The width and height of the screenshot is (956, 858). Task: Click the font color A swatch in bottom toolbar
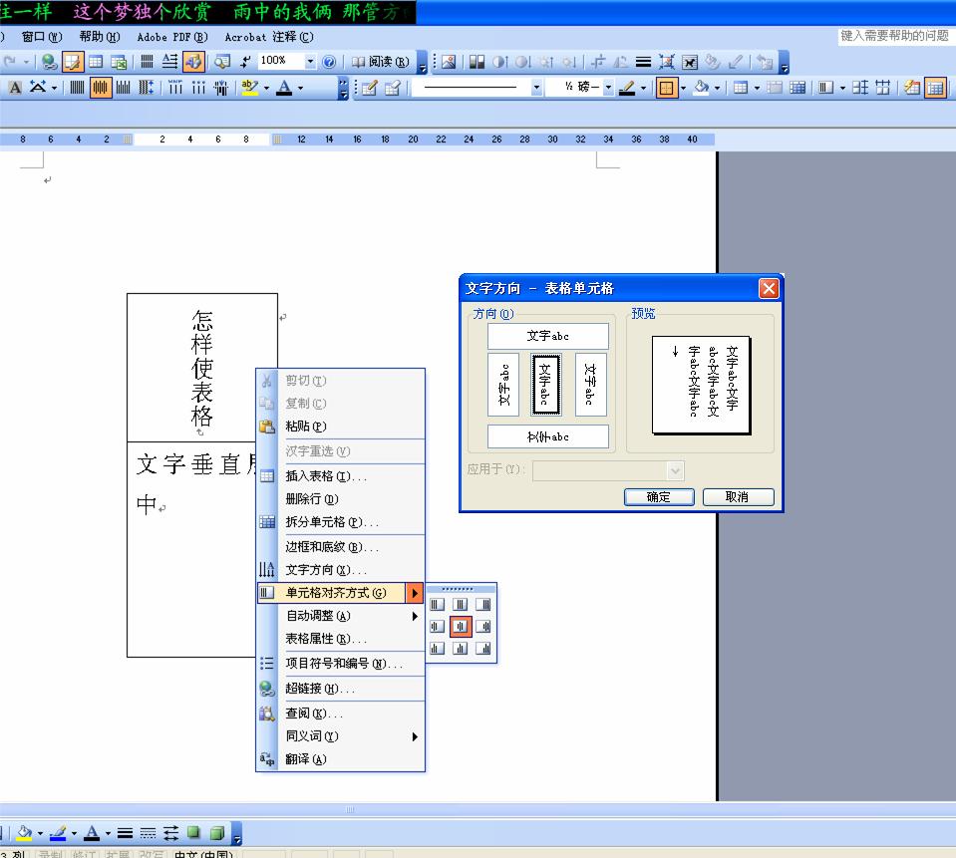click(92, 833)
